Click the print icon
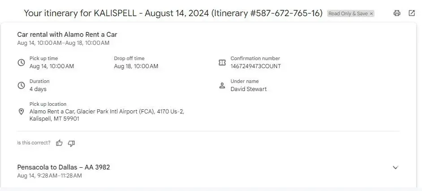 [396, 13]
